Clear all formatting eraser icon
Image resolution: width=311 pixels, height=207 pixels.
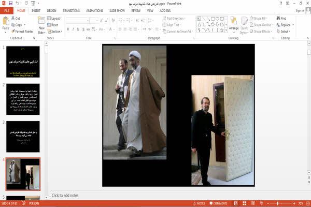tap(113, 20)
